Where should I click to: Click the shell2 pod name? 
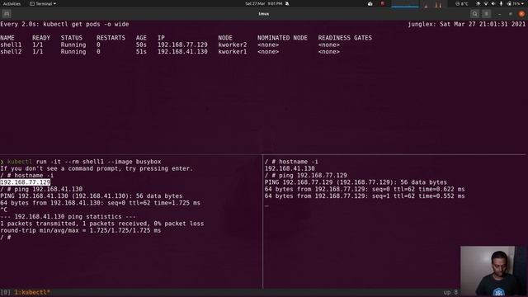point(11,51)
